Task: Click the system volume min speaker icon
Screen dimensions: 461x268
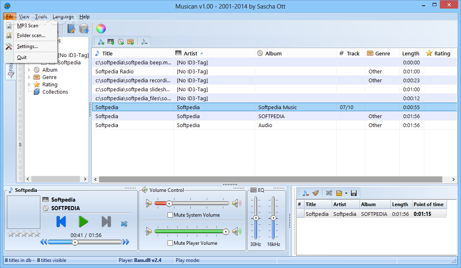Action: coord(149,203)
